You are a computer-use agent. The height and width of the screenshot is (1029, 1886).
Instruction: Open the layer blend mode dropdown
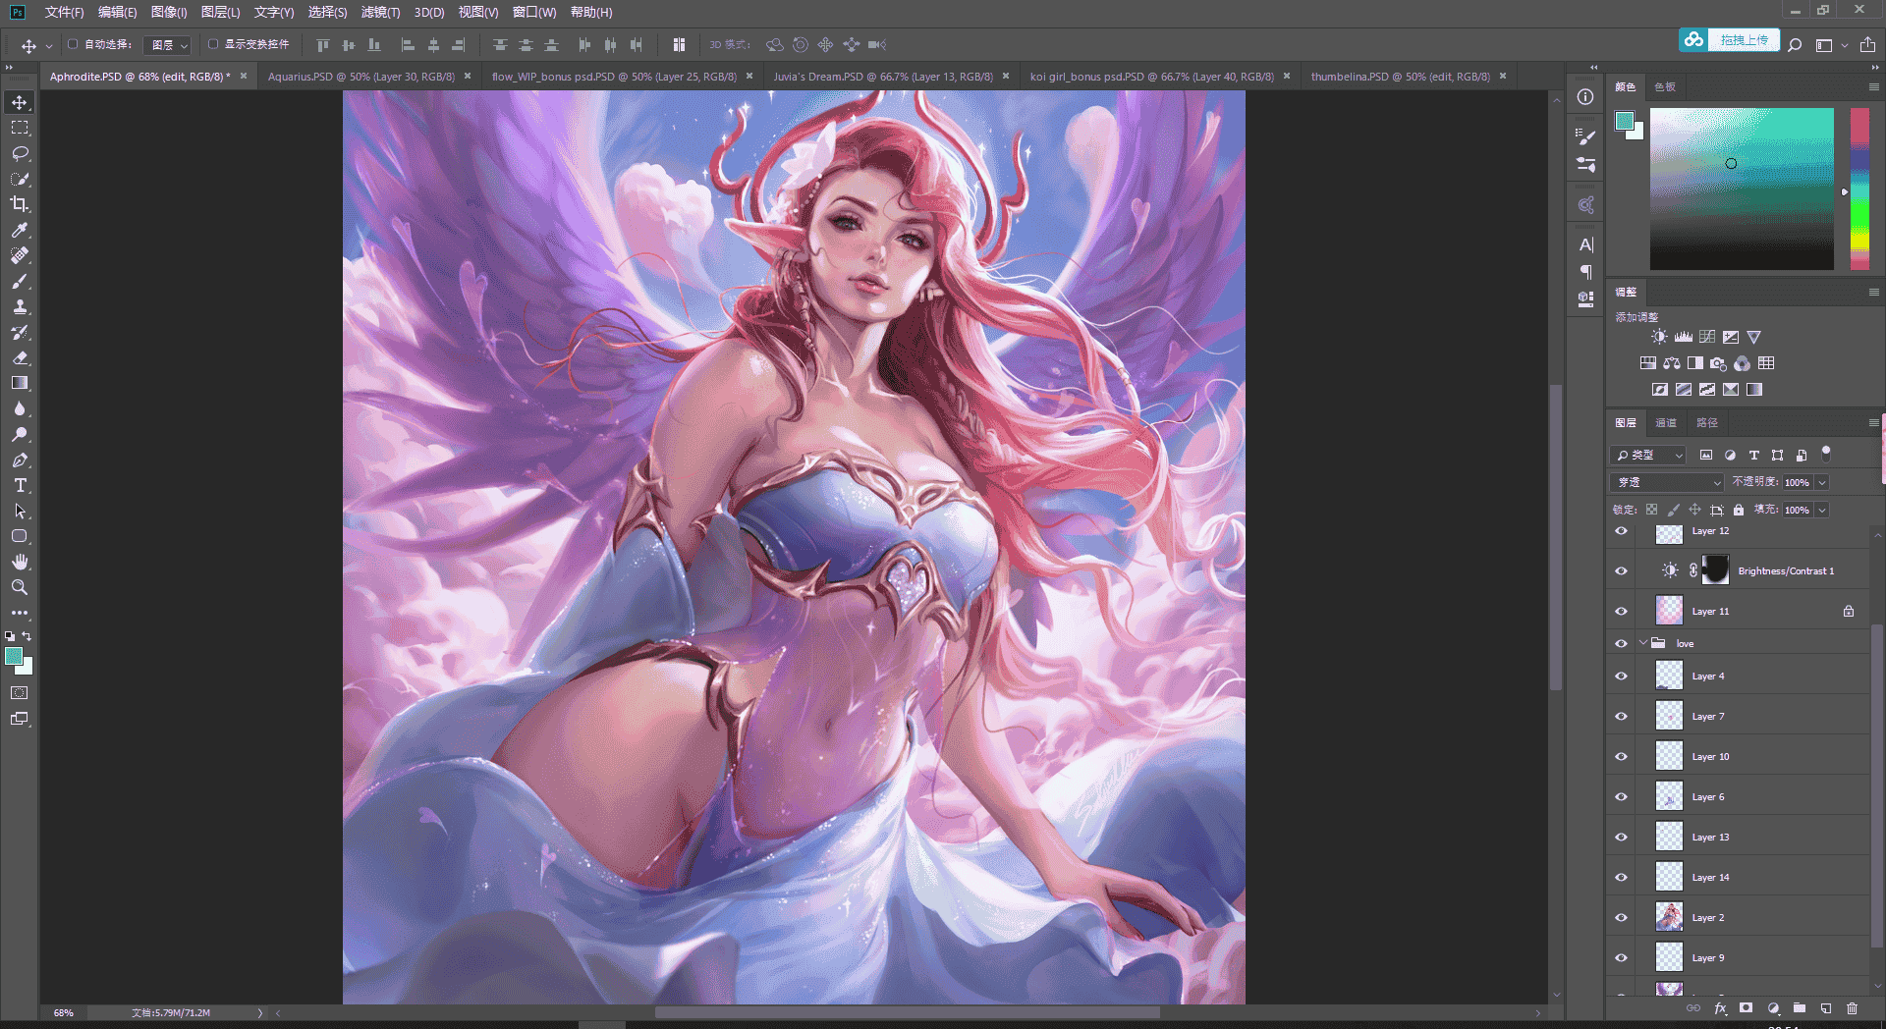1667,482
